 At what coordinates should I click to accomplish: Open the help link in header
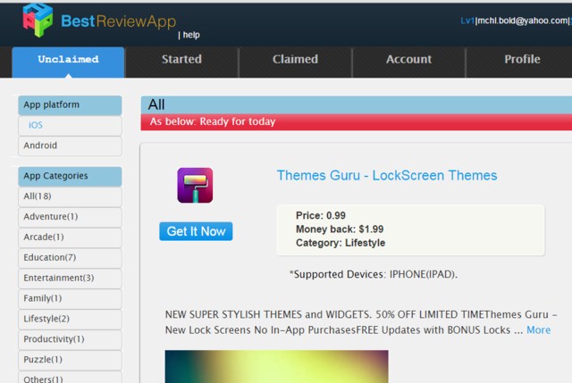(x=191, y=35)
